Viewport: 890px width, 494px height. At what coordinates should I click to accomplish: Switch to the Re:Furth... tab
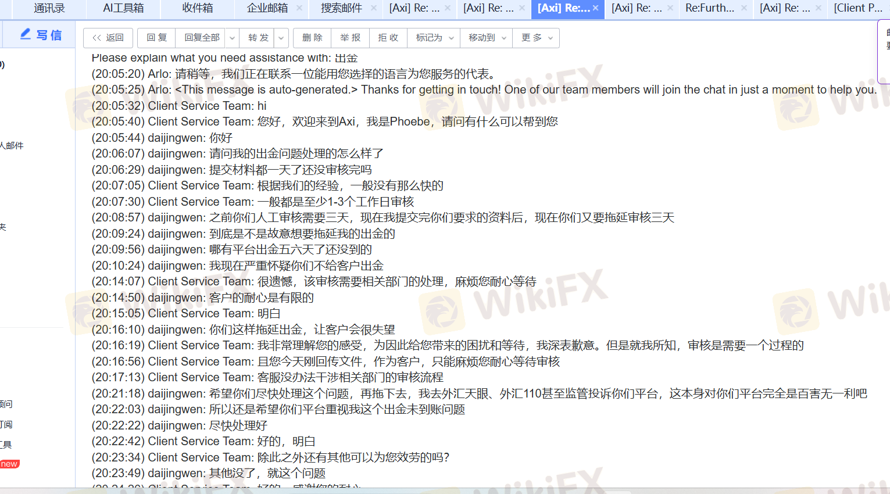tap(710, 8)
